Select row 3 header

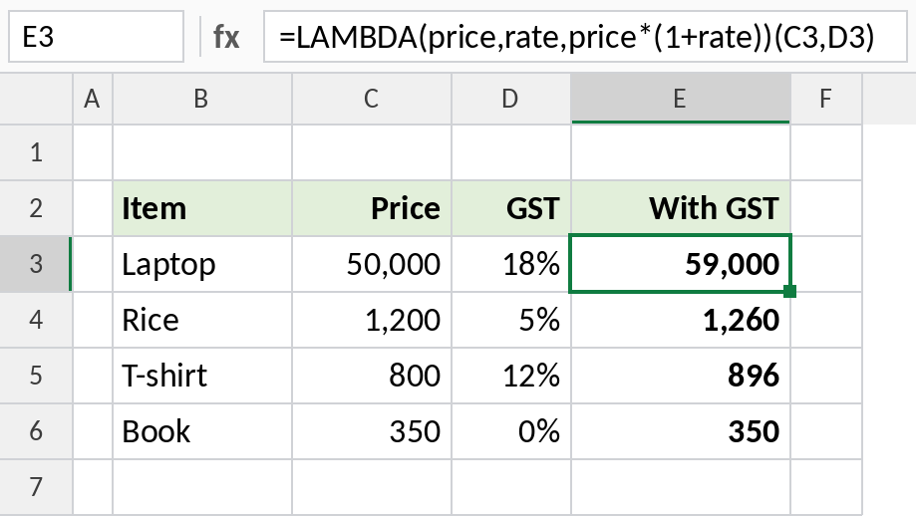tap(36, 264)
